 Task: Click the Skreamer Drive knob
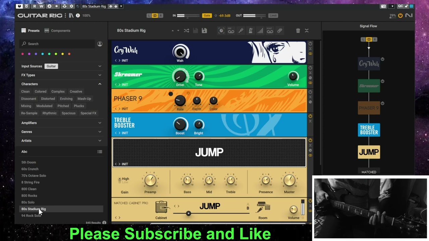pos(180,76)
